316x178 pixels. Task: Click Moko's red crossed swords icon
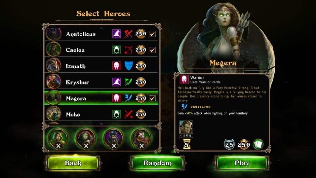(x=128, y=114)
